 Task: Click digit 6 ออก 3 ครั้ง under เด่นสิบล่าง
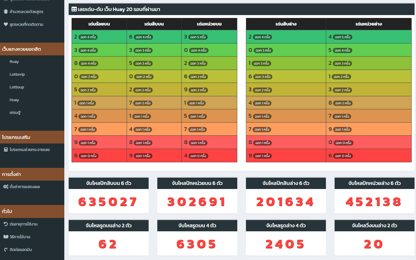[286, 77]
